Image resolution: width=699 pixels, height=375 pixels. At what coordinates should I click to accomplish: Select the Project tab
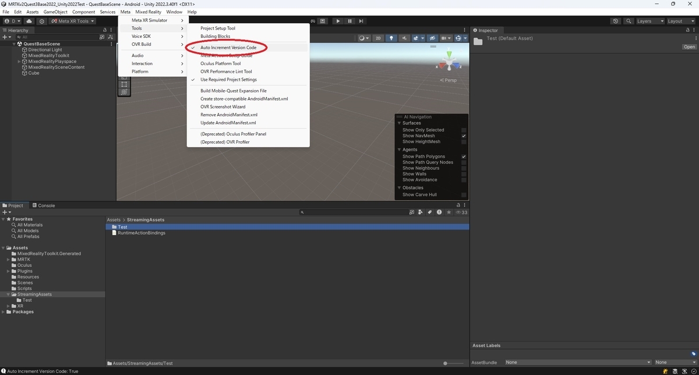13,205
